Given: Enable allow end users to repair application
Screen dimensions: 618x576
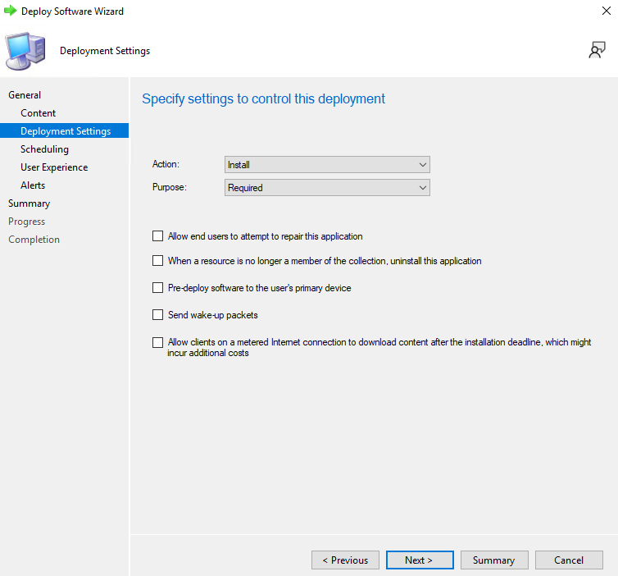Looking at the screenshot, I should [x=158, y=236].
